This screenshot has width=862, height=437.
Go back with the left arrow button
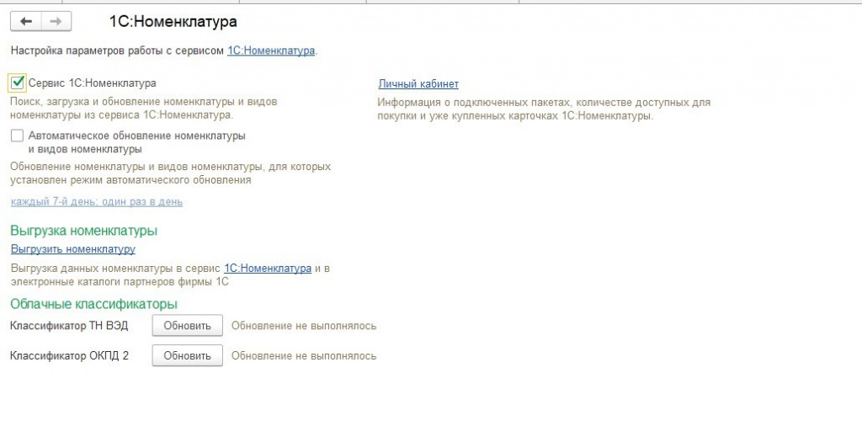click(x=26, y=21)
